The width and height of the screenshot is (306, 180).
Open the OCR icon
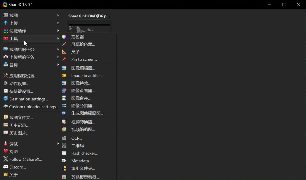pyautogui.click(x=64, y=138)
